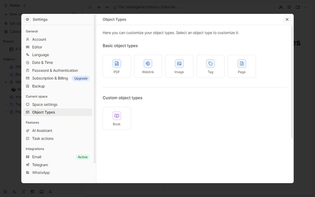315x197 pixels.
Task: Open Space settings
Action: (x=58, y=104)
